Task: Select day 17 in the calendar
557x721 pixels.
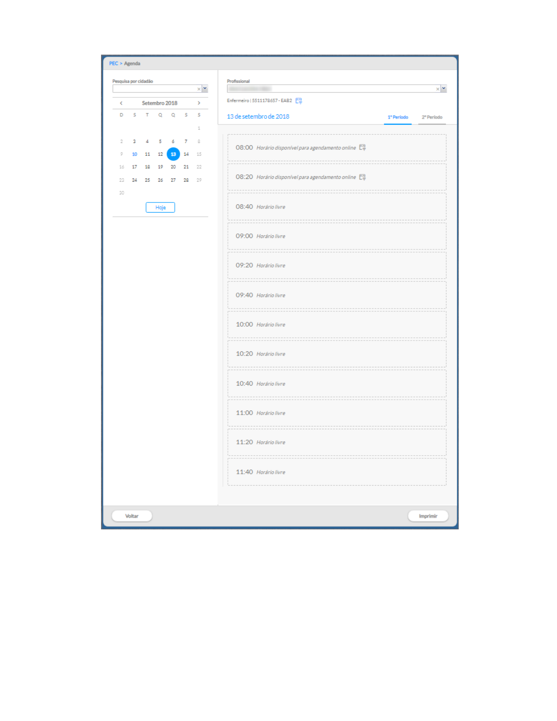Action: [135, 167]
